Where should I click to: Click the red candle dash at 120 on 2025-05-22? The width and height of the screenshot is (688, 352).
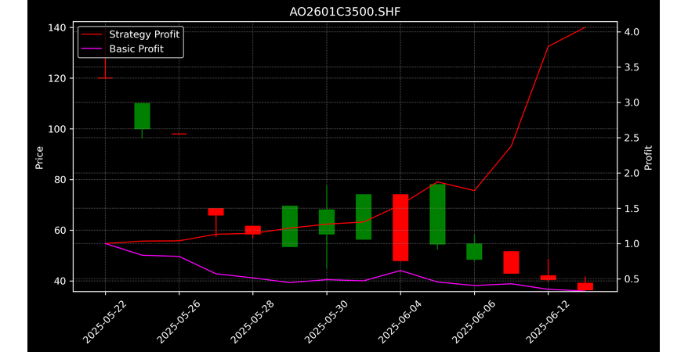105,78
